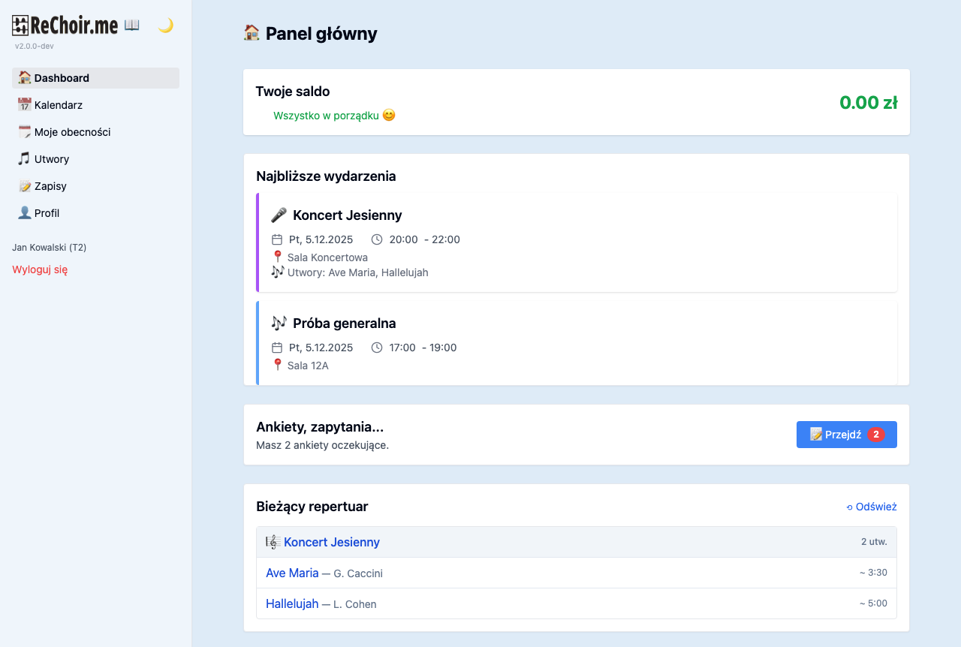The width and height of the screenshot is (961, 647).
Task: Open the book icon beside logo
Action: pyautogui.click(x=132, y=26)
